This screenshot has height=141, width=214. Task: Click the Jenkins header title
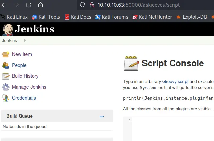coord(34,29)
